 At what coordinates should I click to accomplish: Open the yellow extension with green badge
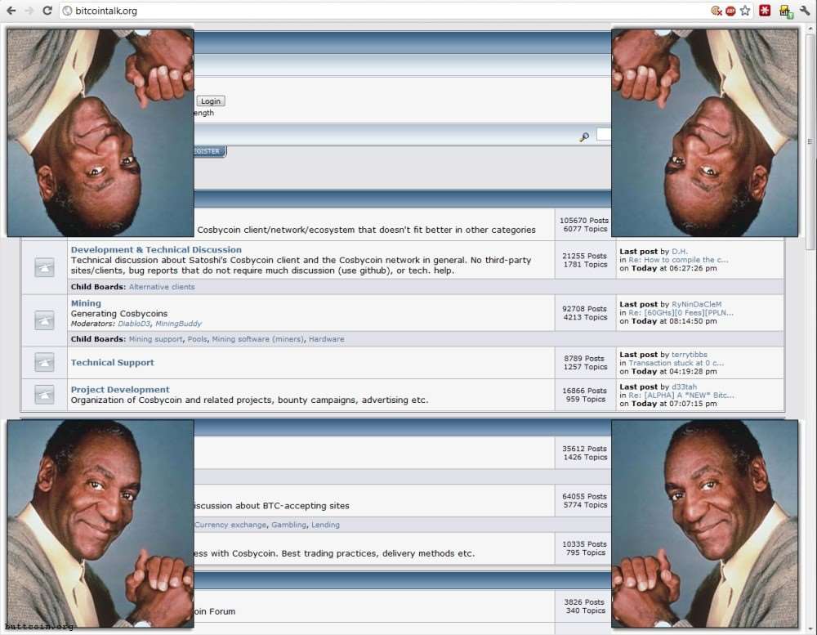(x=786, y=11)
